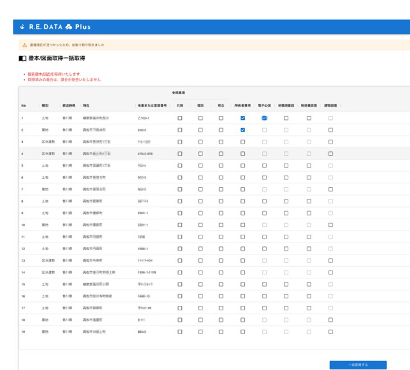
Task: Check 現在 checkbox in row 12
Action: coord(221,249)
